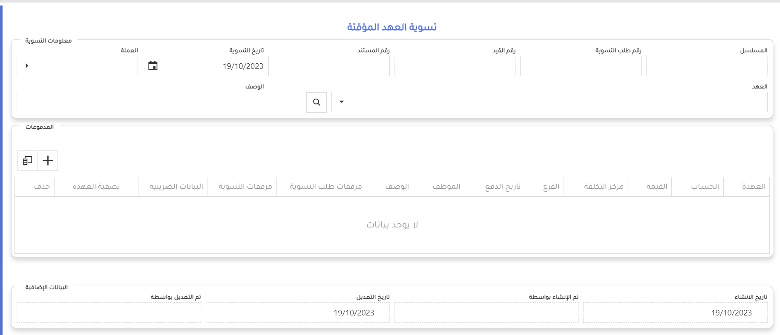This screenshot has width=780, height=335.
Task: Click the calendar icon in settlement date field
Action: pos(153,66)
